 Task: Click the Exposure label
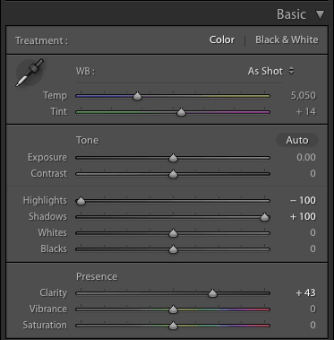(x=47, y=158)
